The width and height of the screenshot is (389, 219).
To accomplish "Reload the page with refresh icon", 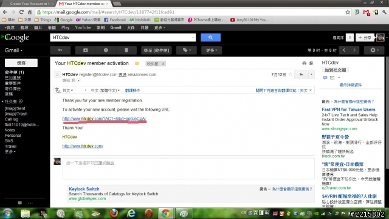I will [x=21, y=12].
